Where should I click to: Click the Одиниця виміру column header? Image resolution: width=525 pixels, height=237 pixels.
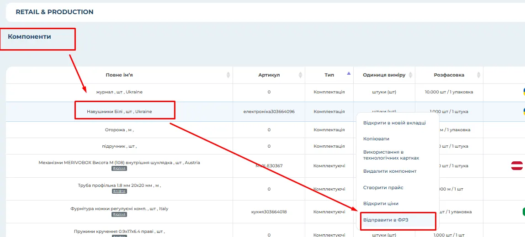[384, 75]
